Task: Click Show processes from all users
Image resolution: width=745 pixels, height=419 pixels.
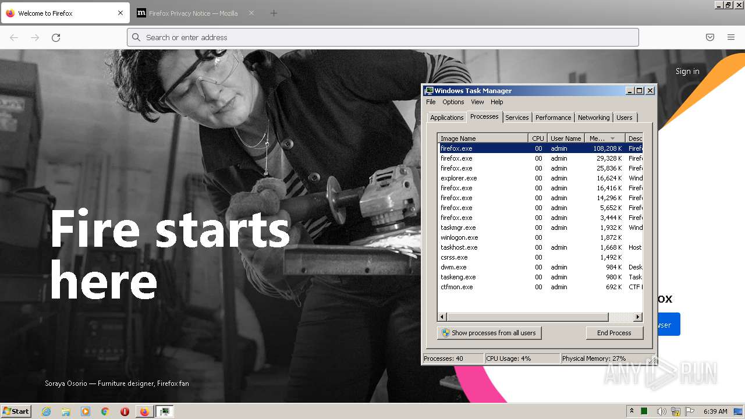Action: tap(489, 333)
